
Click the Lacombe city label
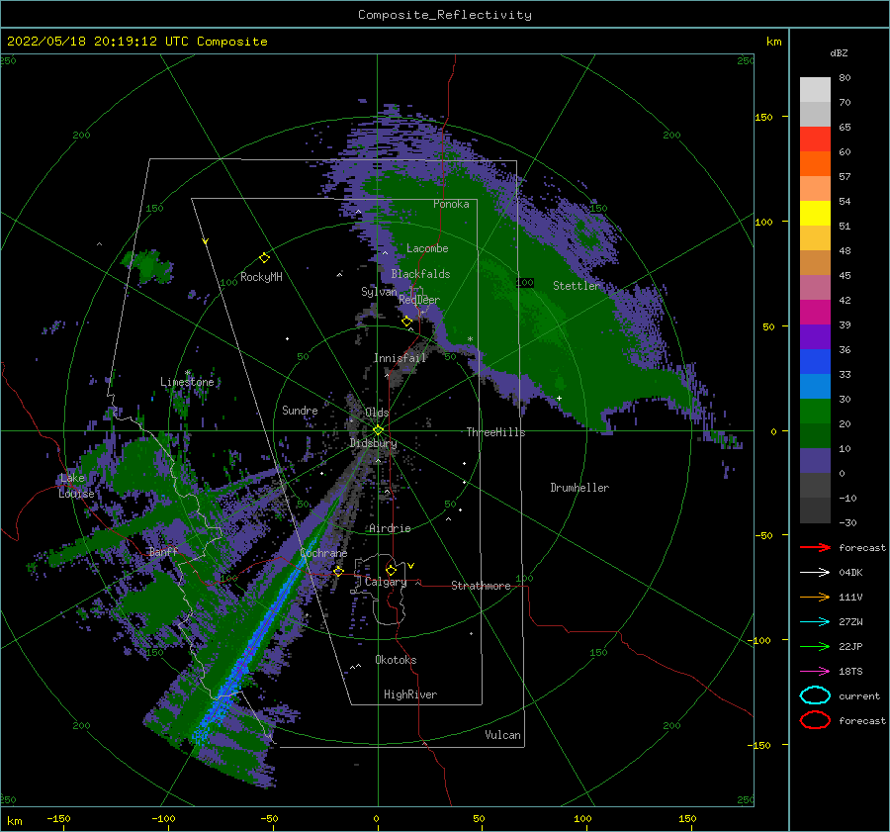tap(427, 248)
